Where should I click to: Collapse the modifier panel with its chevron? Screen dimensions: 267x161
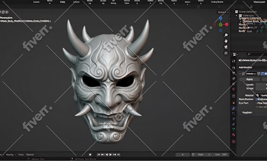click(x=240, y=74)
